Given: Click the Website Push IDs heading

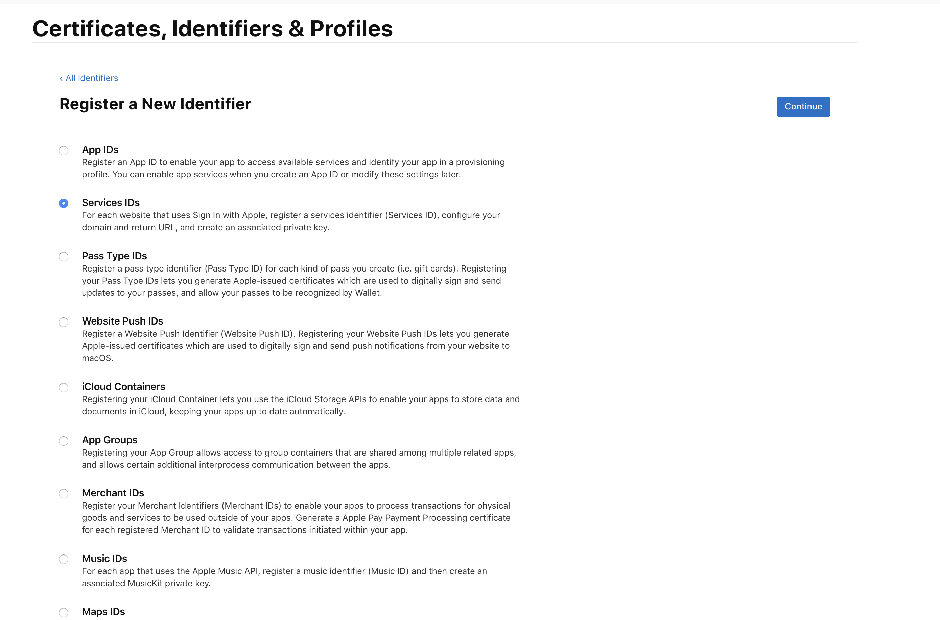Looking at the screenshot, I should click(x=122, y=321).
